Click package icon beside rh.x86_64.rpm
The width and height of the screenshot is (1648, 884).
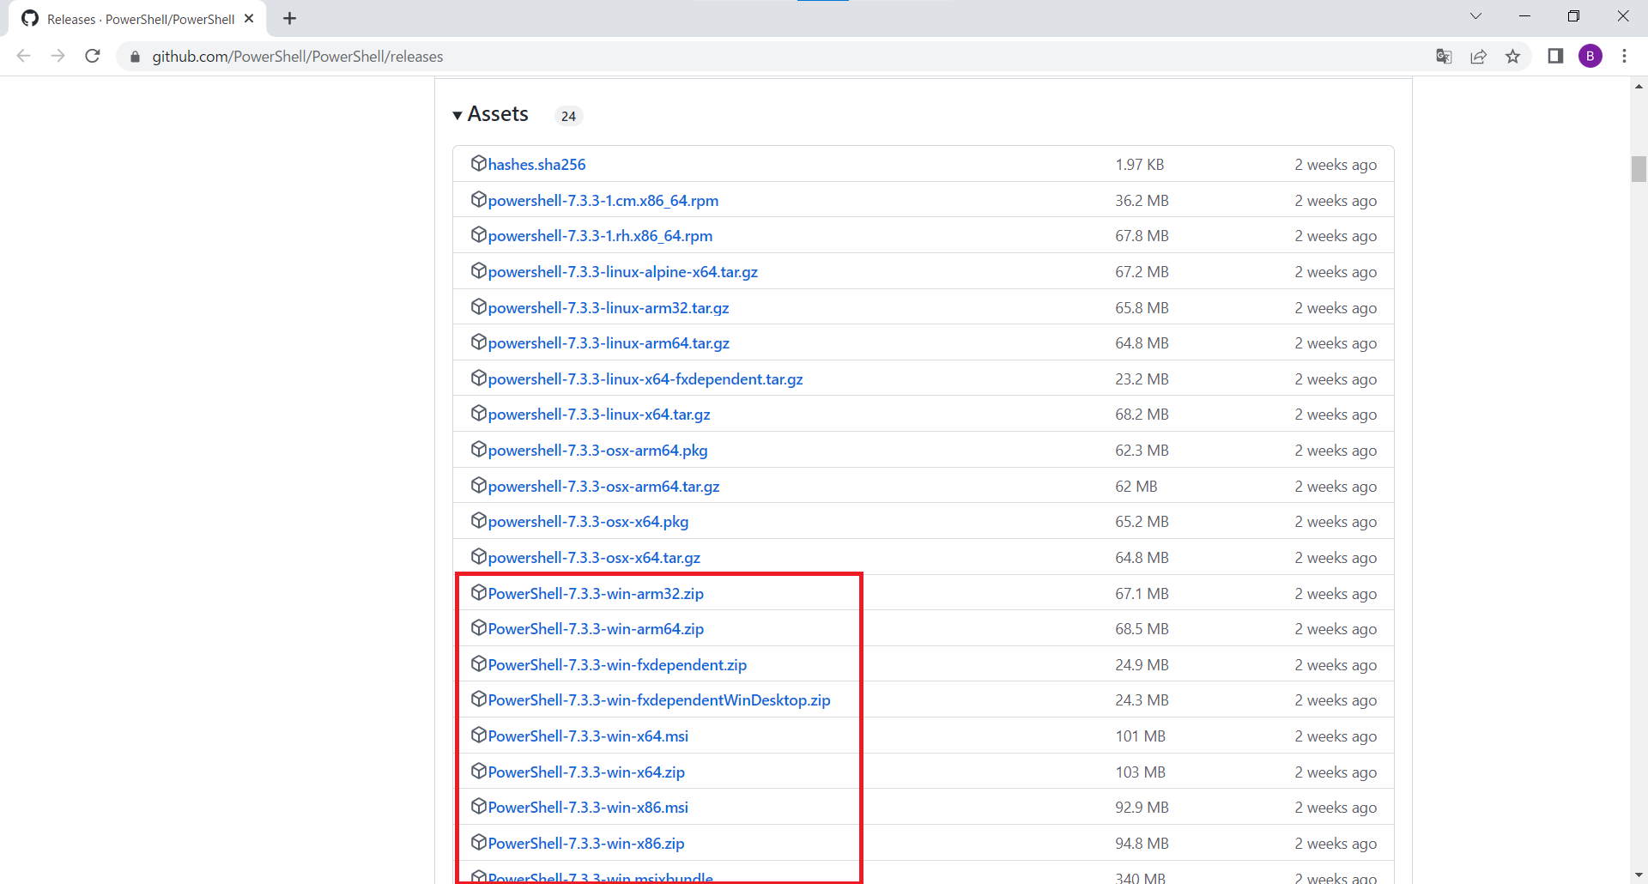coord(479,234)
